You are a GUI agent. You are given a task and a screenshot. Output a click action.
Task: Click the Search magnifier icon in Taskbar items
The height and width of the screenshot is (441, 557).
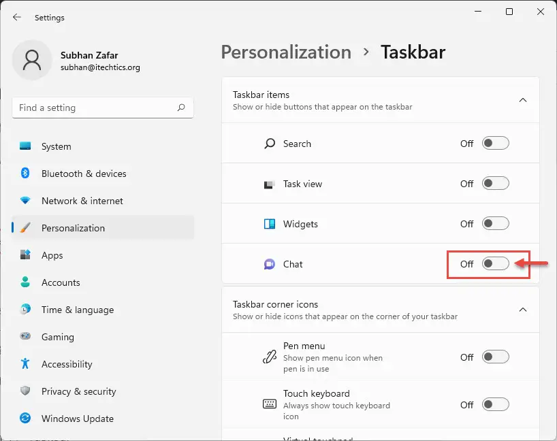pos(270,144)
